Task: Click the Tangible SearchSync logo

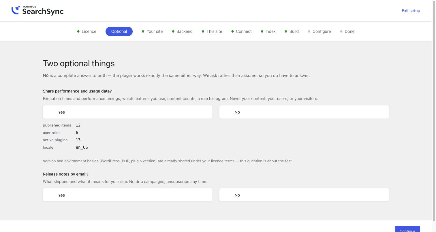Action: tap(37, 10)
